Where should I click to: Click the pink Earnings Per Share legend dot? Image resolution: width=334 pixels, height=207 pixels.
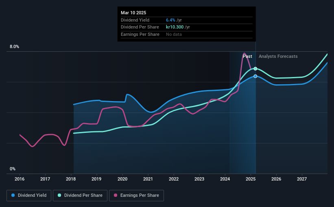[x=116, y=195]
